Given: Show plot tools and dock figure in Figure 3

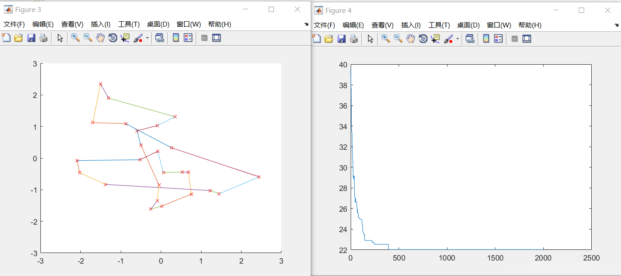Looking at the screenshot, I should click(x=217, y=38).
